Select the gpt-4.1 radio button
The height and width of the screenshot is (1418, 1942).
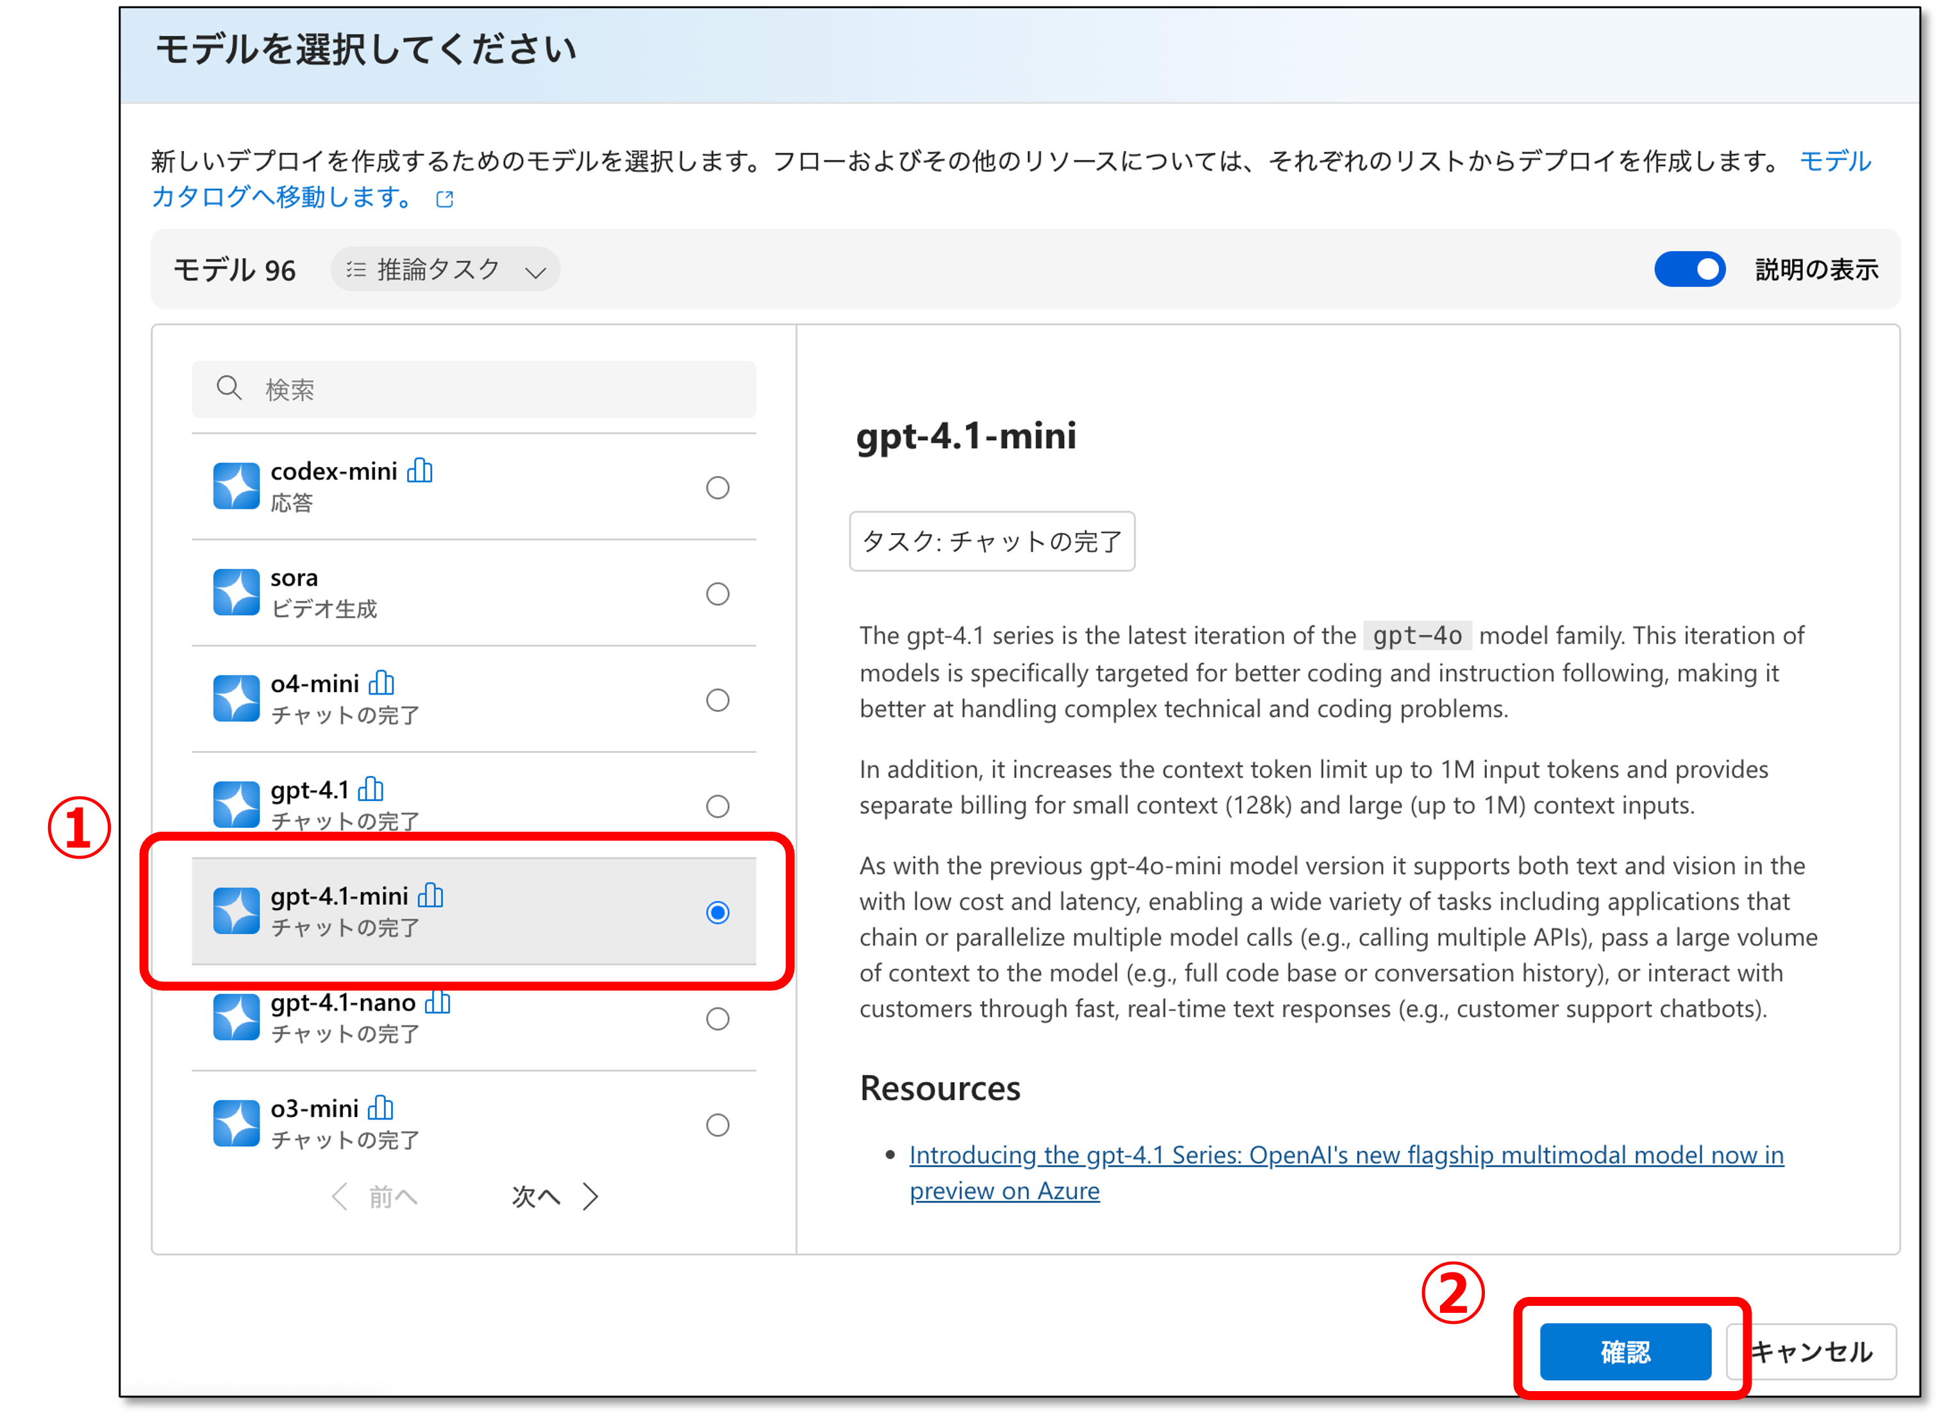[717, 806]
